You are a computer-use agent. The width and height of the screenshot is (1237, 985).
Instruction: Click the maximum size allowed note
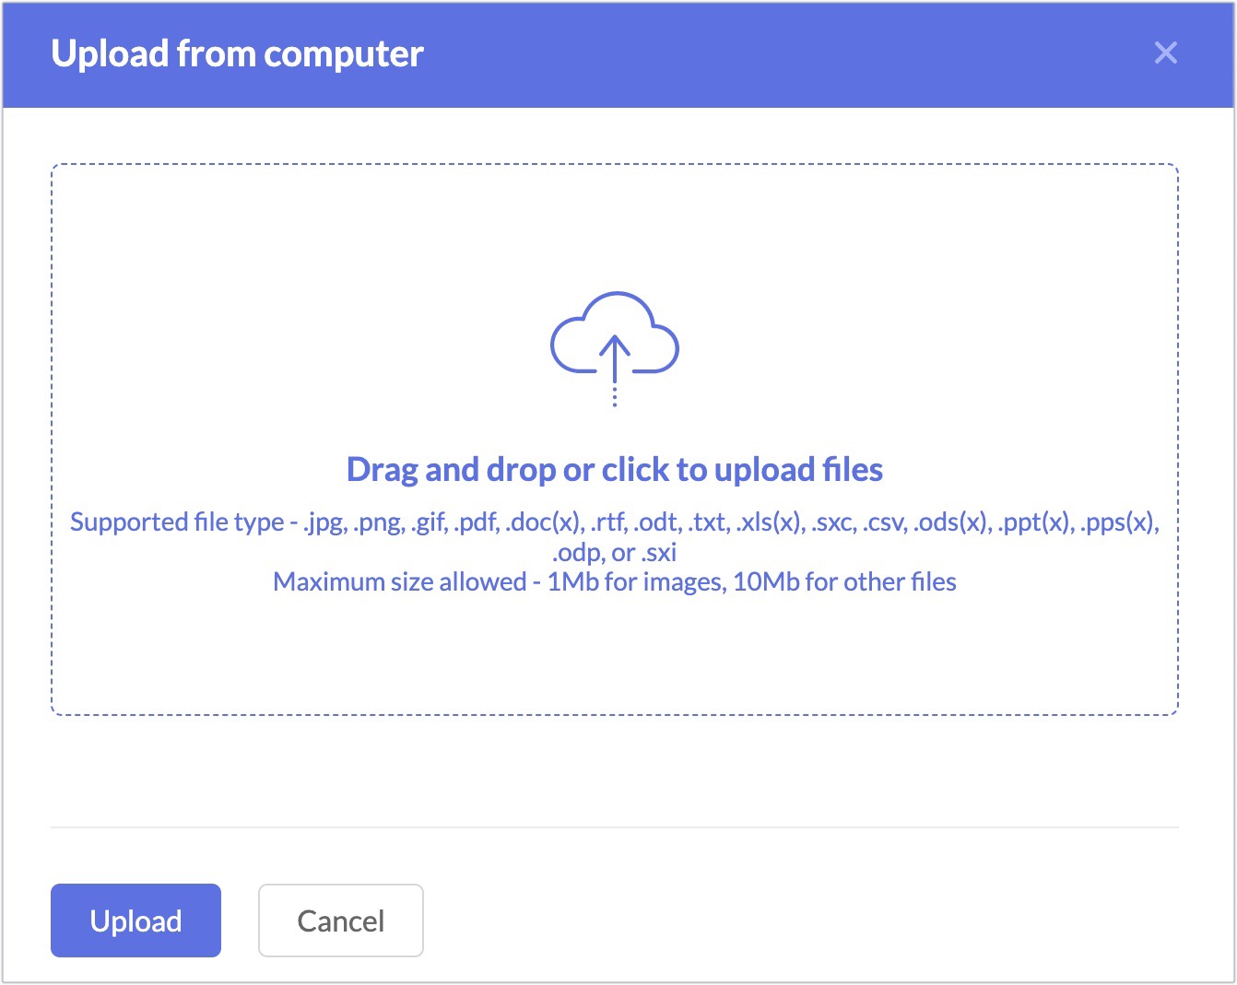point(615,582)
